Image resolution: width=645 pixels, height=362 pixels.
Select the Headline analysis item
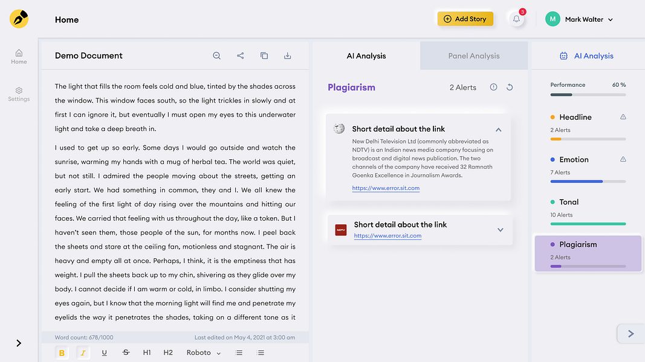[588, 128]
